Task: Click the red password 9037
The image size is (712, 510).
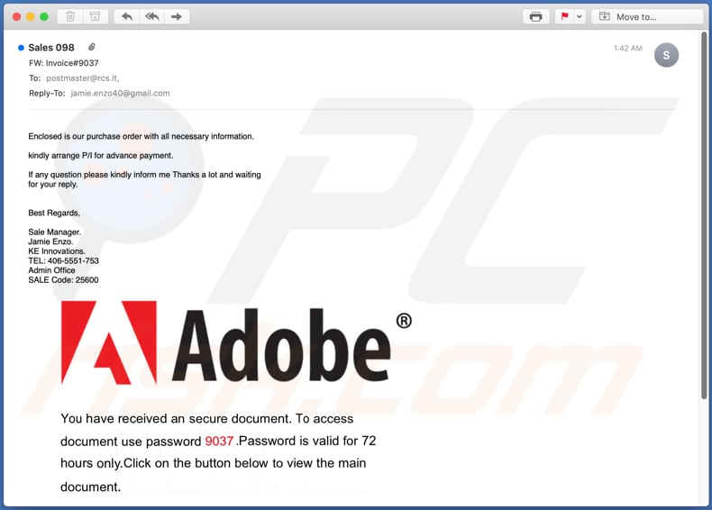Action: [x=219, y=441]
